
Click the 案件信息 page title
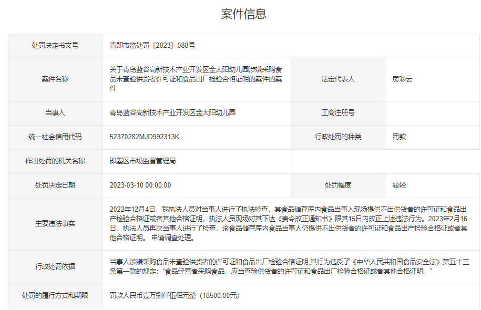click(x=240, y=15)
